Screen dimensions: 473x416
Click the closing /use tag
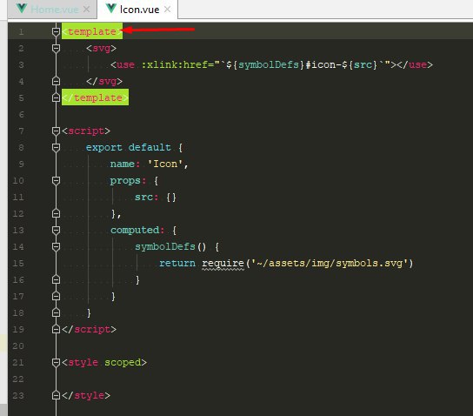[415, 64]
